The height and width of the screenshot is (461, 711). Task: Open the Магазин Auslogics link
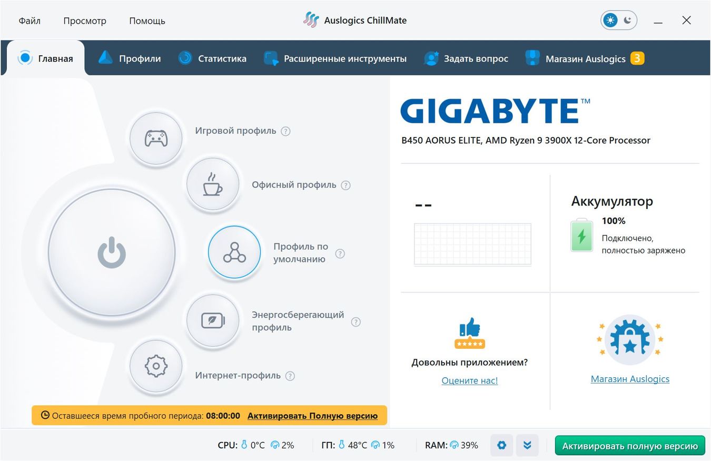pos(630,379)
